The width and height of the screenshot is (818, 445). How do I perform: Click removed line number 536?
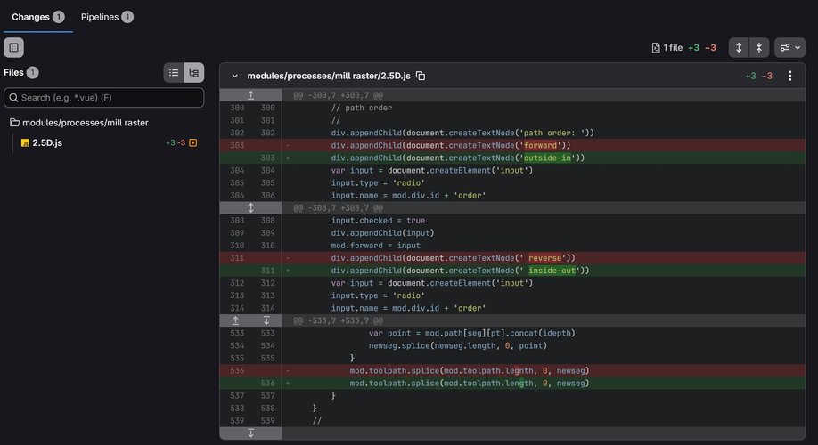click(237, 370)
